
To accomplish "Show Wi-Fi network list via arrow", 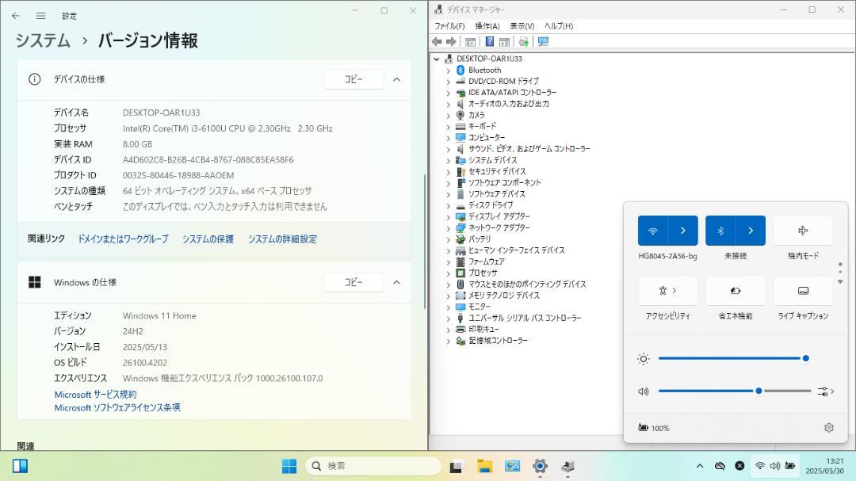I will tap(683, 231).
